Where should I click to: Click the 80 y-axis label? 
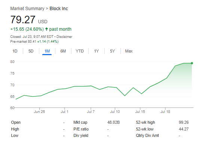tap(12, 62)
